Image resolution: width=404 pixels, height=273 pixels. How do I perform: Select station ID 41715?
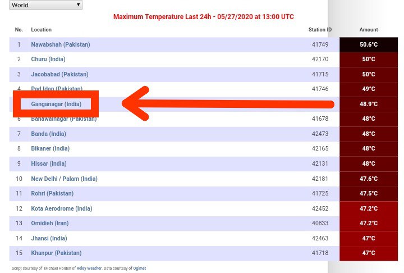tap(320, 74)
